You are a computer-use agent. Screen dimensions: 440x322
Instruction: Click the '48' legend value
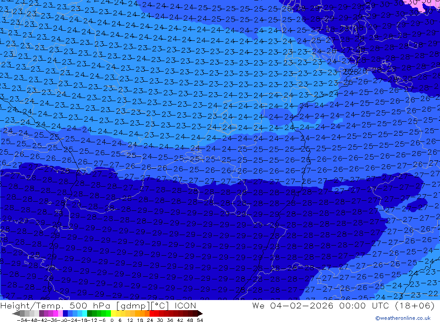click(190, 320)
